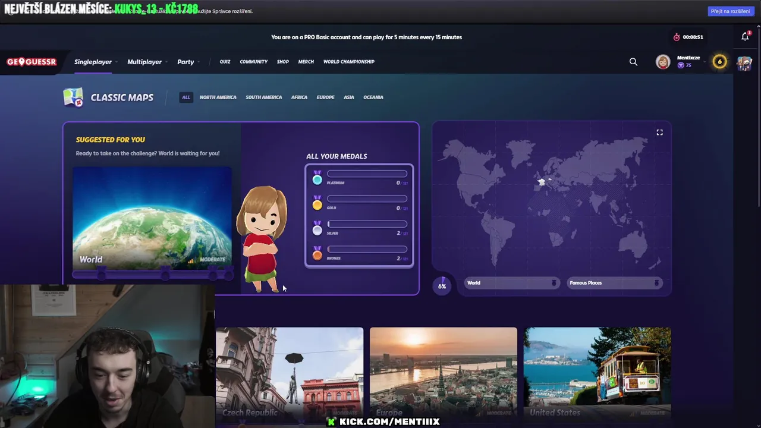Expand the world map to fullscreen
761x428 pixels.
point(659,133)
